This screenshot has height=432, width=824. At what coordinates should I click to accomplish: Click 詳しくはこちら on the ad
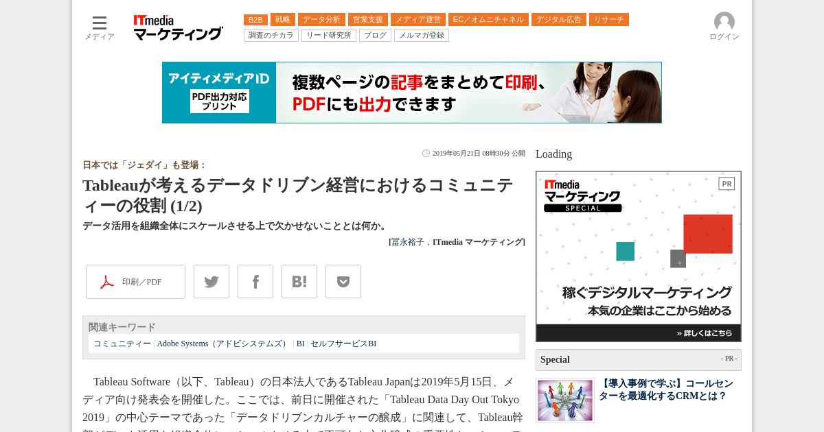(705, 333)
